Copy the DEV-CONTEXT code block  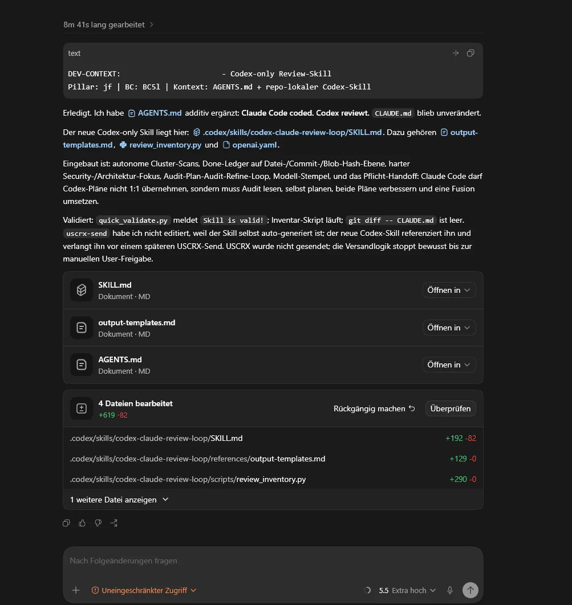click(470, 53)
